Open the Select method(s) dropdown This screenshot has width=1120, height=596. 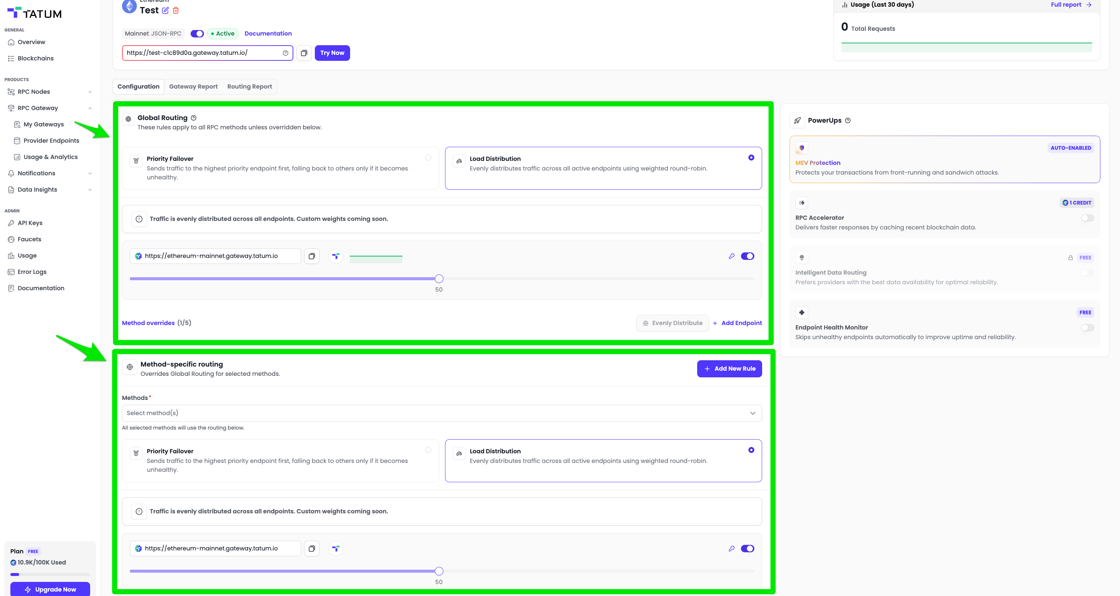coord(441,413)
